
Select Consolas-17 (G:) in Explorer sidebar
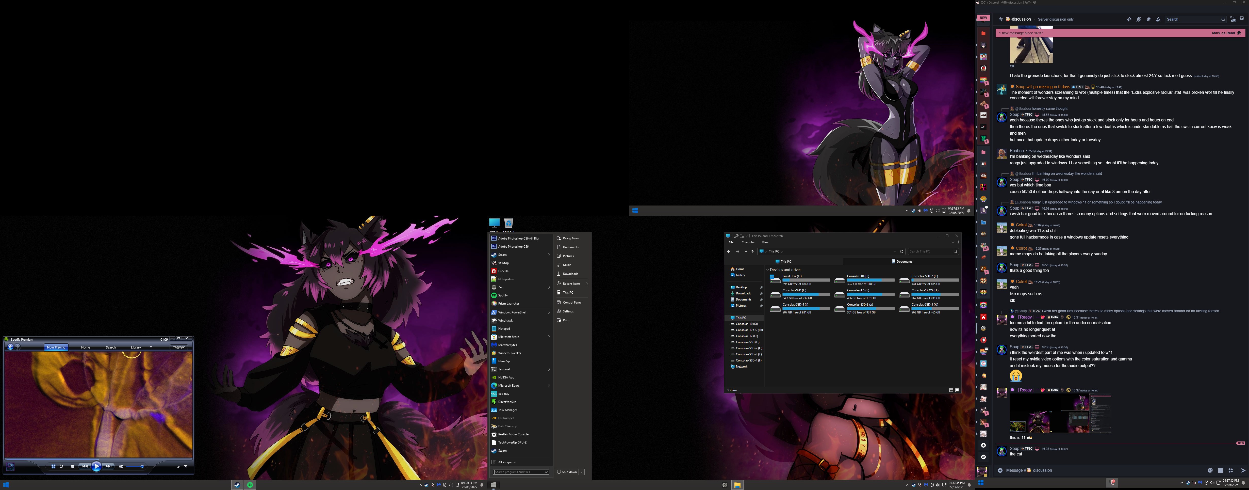[746, 336]
